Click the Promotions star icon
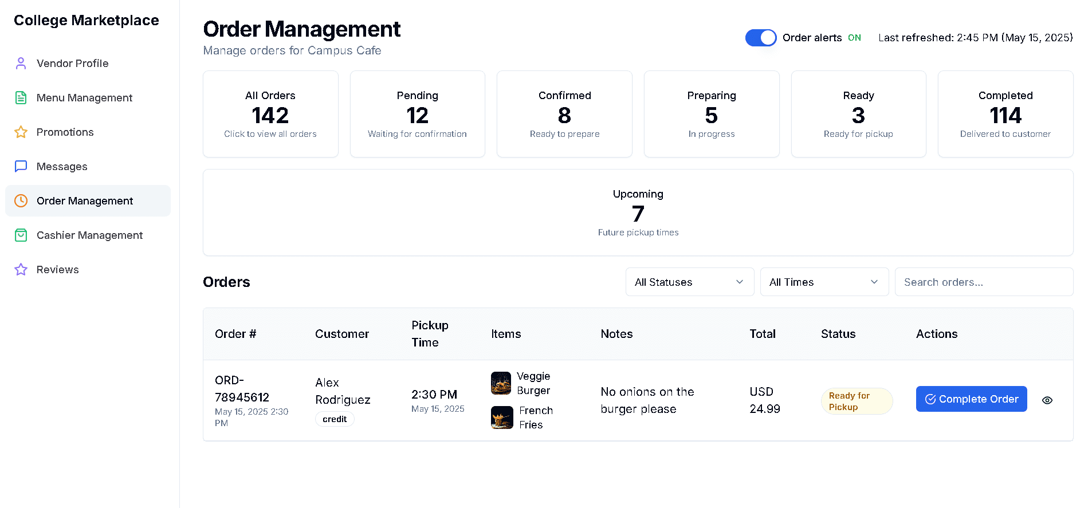The height and width of the screenshot is (508, 1092). 21,132
